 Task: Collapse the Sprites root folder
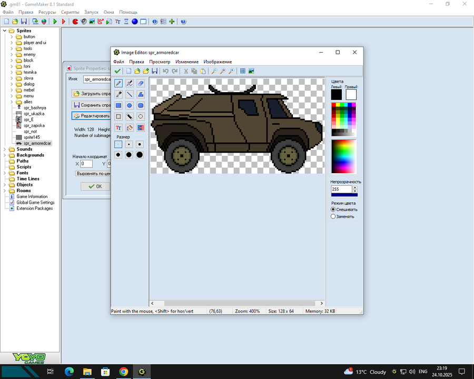[x=5, y=31]
